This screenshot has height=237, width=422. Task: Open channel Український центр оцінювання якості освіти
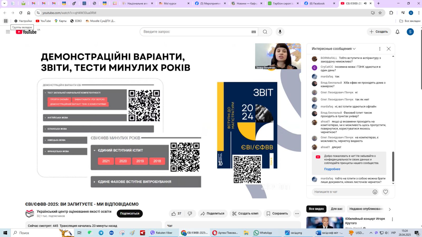point(74,212)
